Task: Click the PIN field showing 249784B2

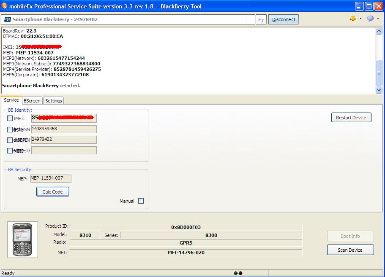Action: (64, 140)
